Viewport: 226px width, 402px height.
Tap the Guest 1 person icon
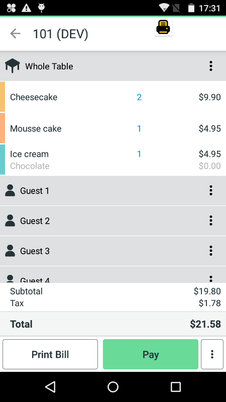[10, 190]
